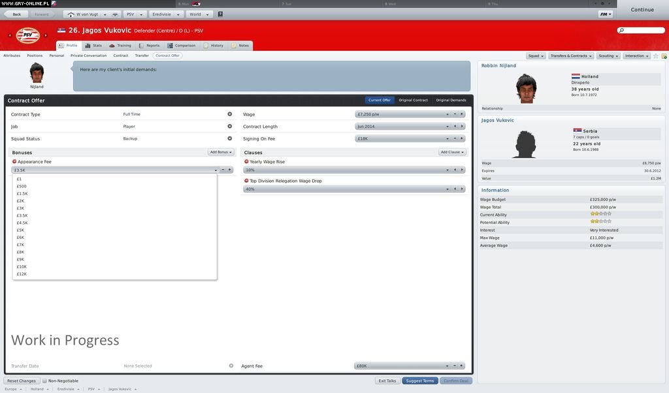Increase the Wage using the plus stepper
The height and width of the screenshot is (393, 669).
coord(462,114)
